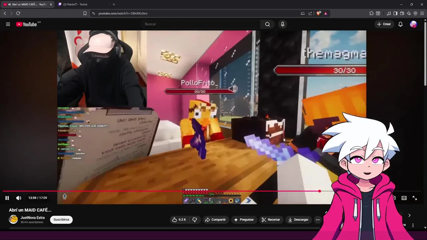Like the video with 9.2 K likes

[x=179, y=220]
